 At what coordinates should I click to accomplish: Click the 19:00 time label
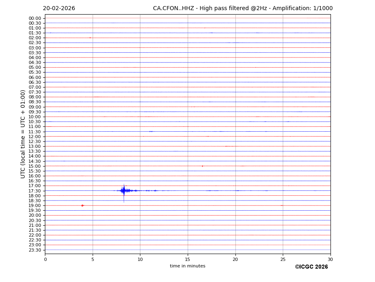[35, 205]
